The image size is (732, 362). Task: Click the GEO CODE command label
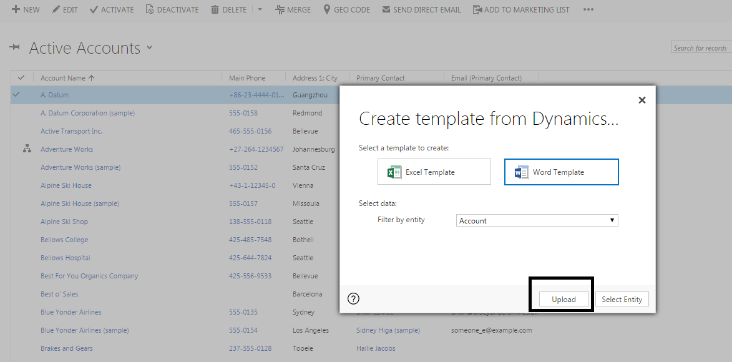click(352, 10)
